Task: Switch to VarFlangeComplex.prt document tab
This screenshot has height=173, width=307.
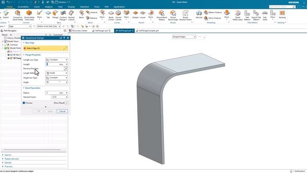Action: (x=147, y=31)
